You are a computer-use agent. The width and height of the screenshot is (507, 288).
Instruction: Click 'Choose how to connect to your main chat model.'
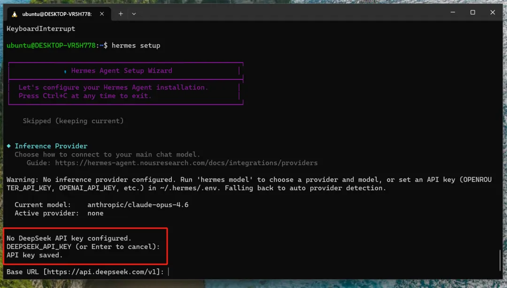(108, 155)
